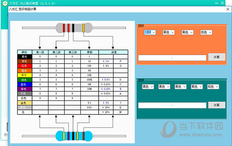Open the third band dropdown in 四环 group
The height and width of the screenshot is (146, 232).
click(x=188, y=32)
